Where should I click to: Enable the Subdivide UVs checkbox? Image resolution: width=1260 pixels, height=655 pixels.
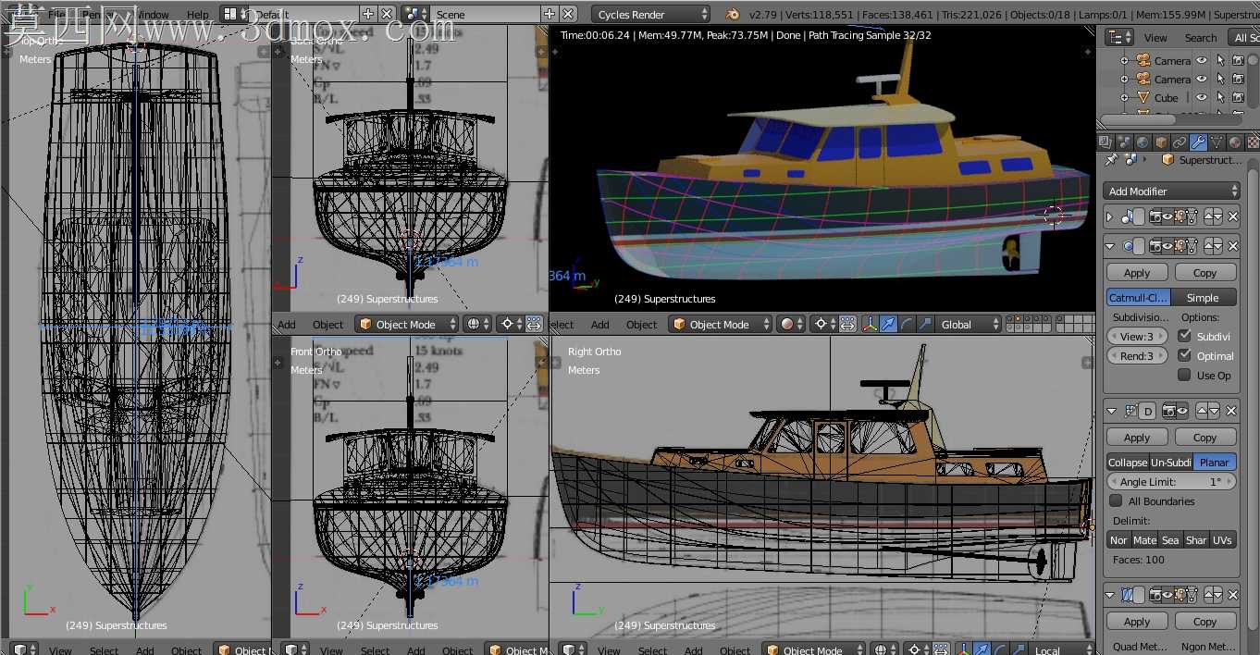point(1184,336)
